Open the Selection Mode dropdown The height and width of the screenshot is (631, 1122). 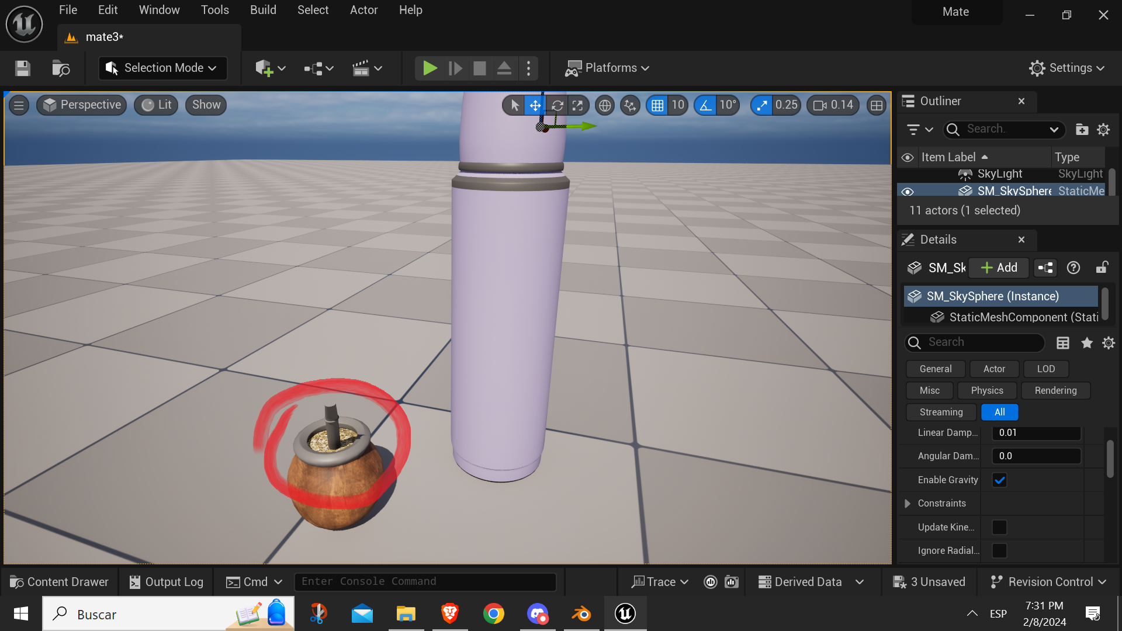pyautogui.click(x=162, y=68)
